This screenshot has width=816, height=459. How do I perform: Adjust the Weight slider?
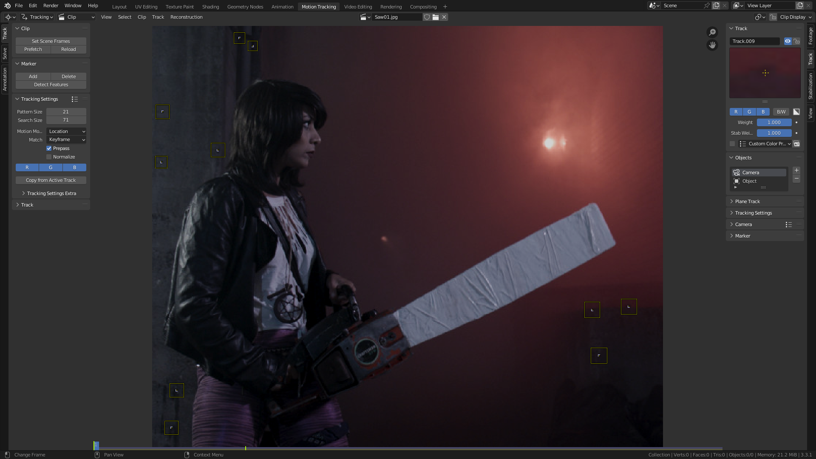774,122
